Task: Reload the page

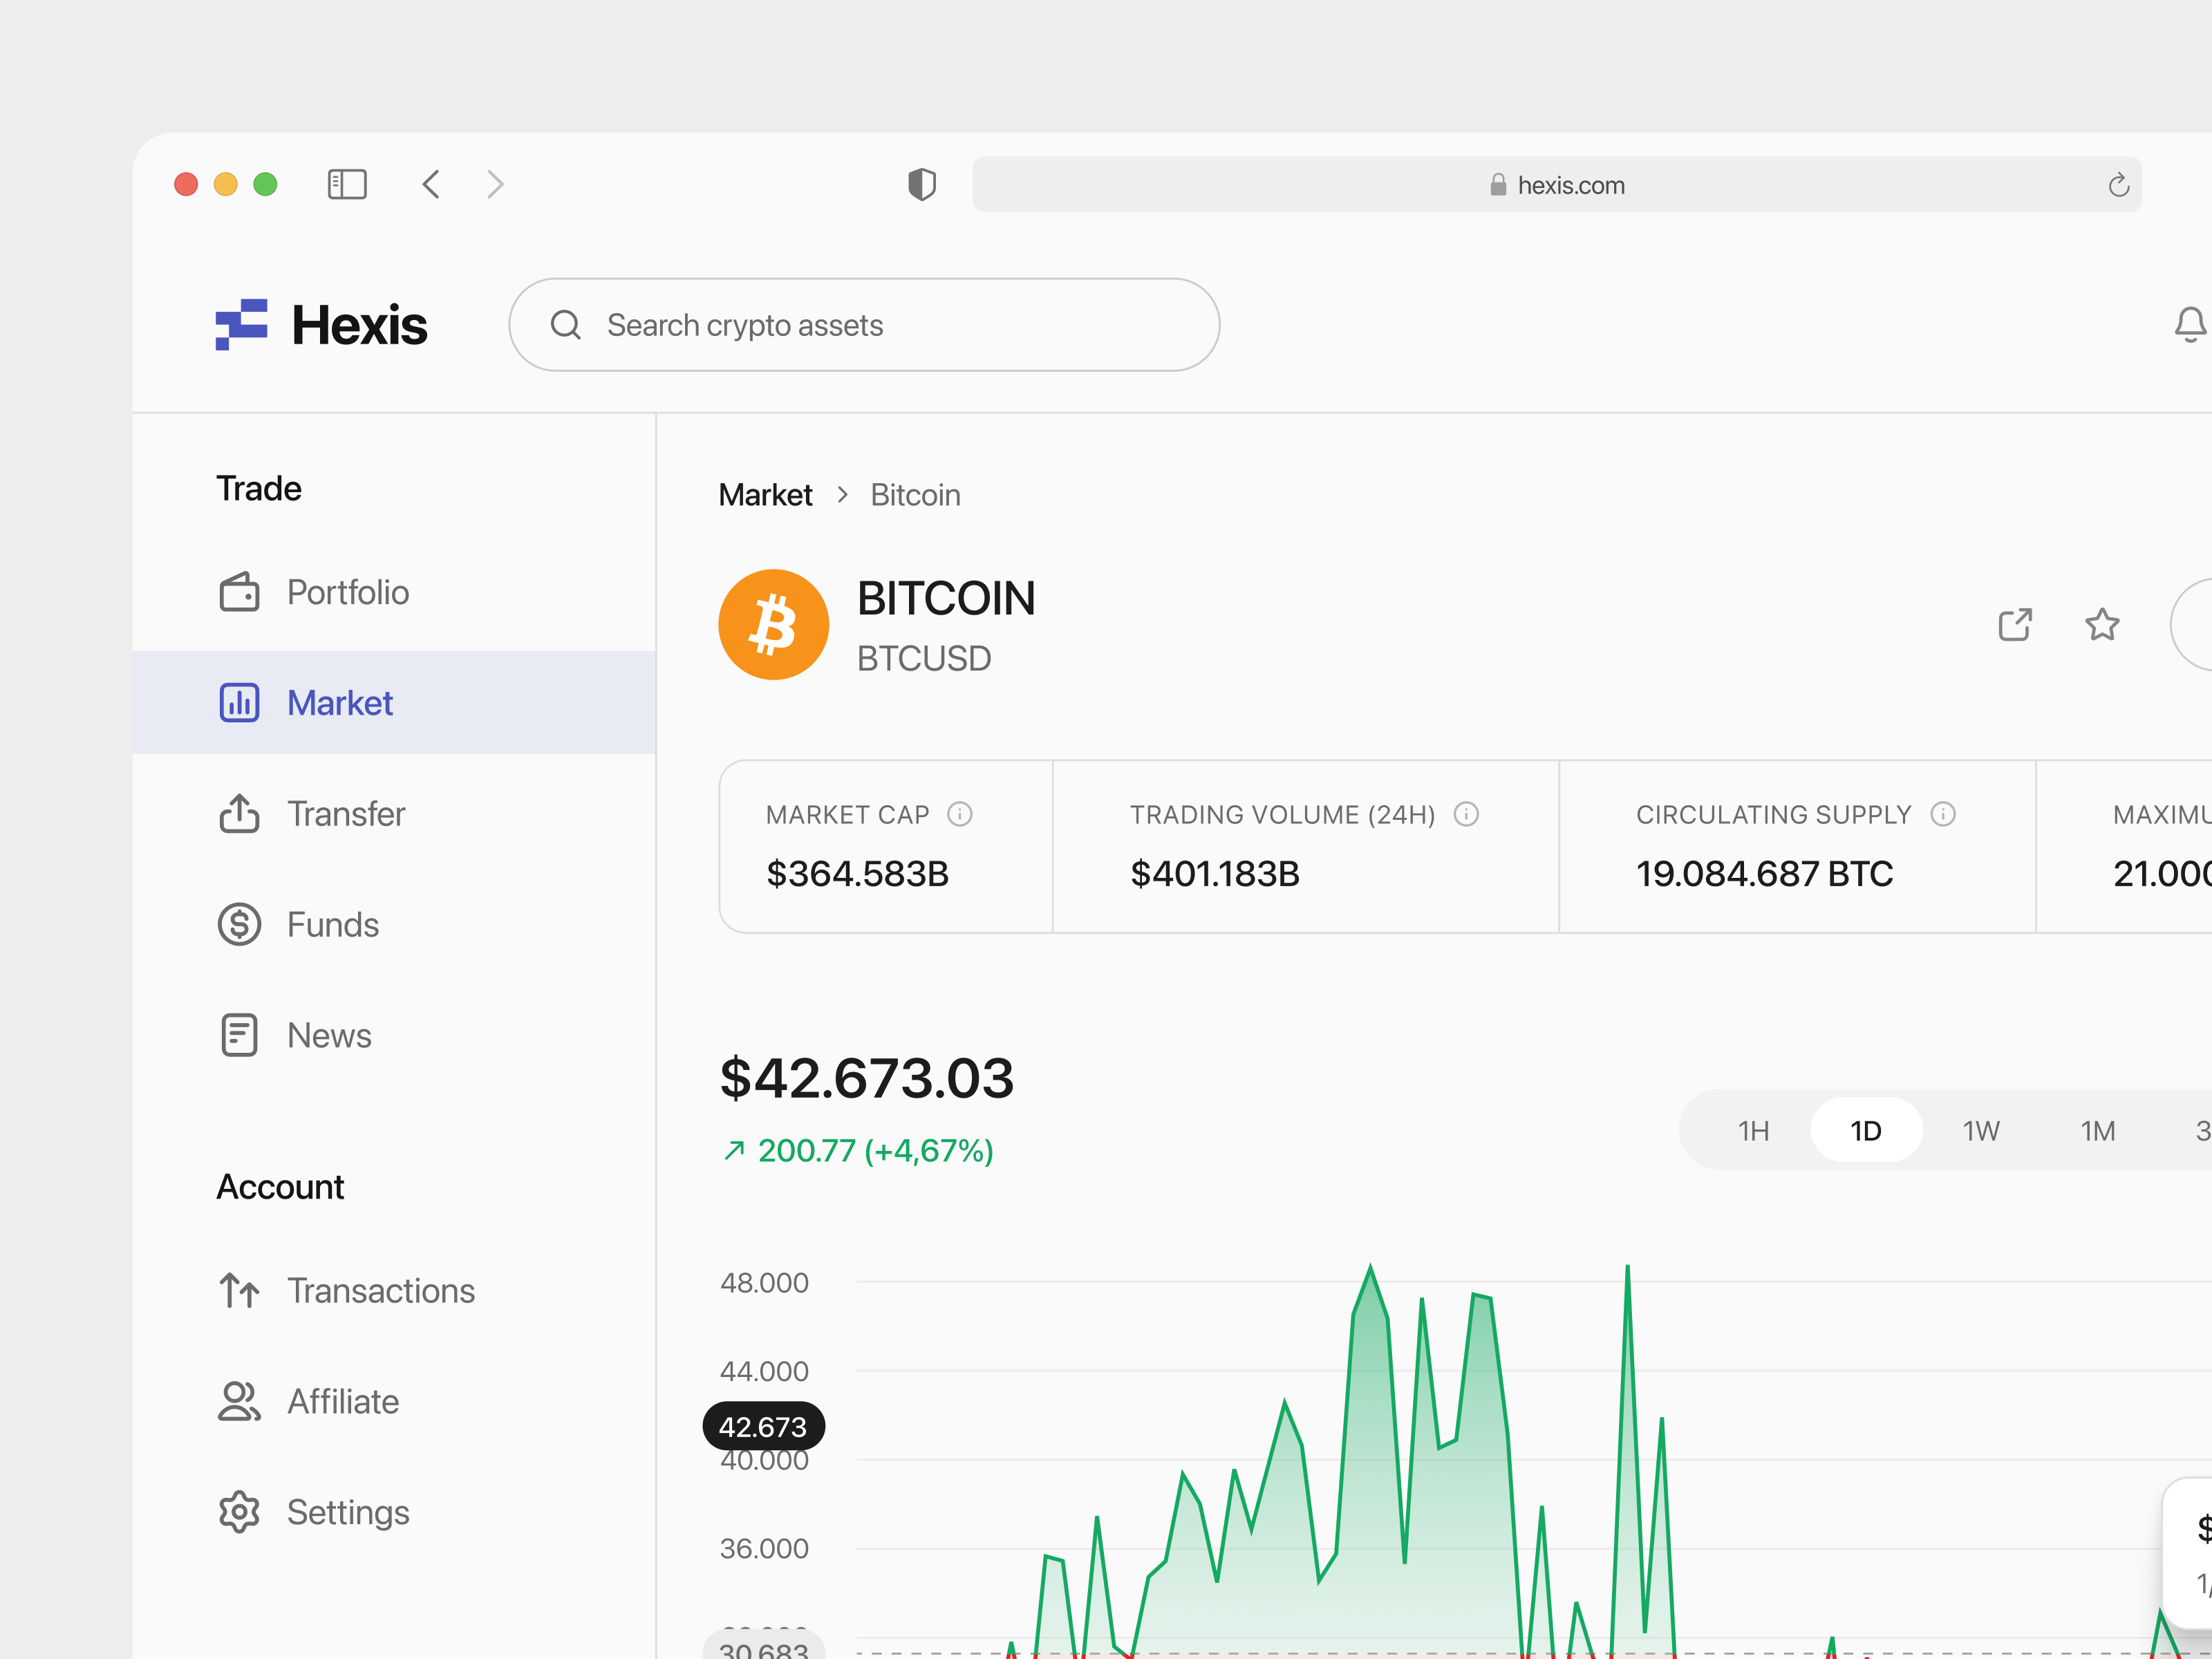Action: point(2118,185)
